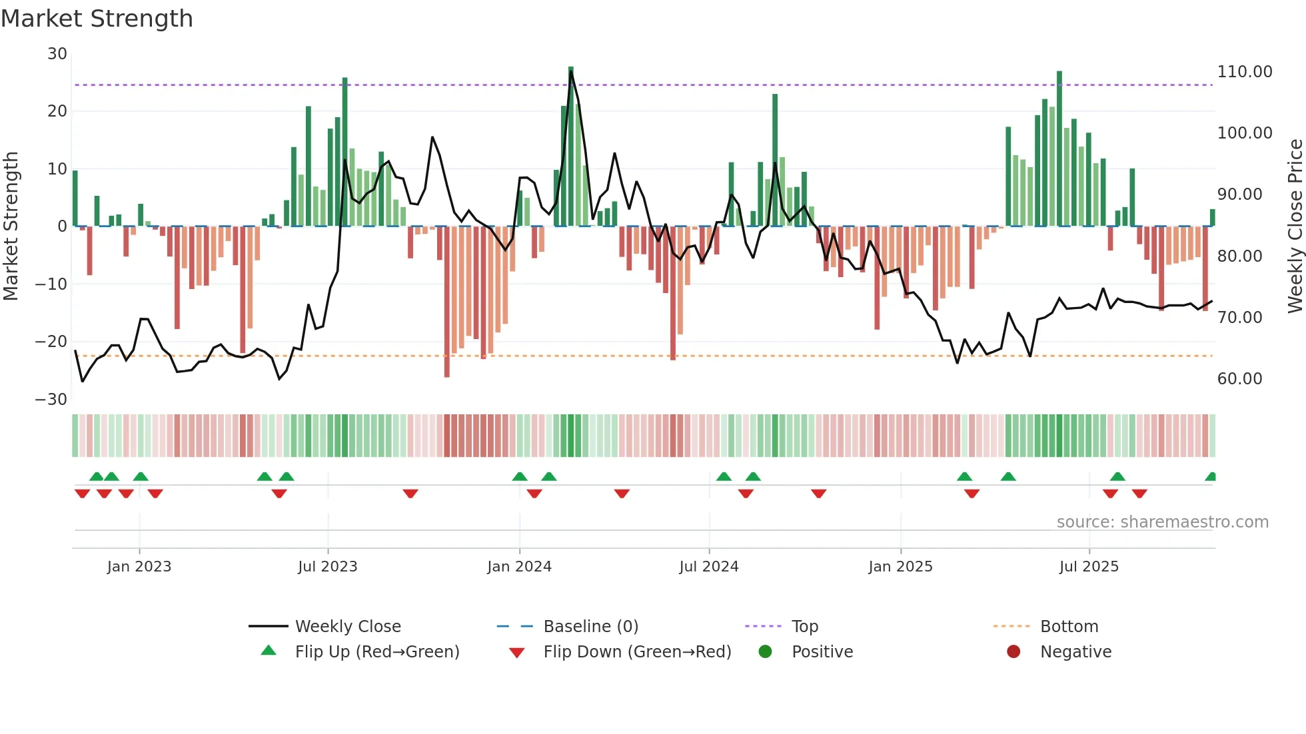Click the red Negative circle legend icon
1306x734 pixels.
pos(1013,651)
